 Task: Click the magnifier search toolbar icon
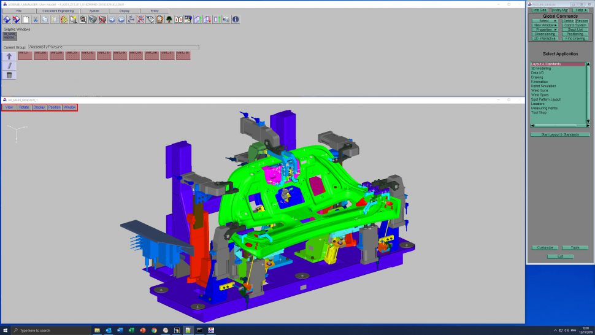click(83, 20)
